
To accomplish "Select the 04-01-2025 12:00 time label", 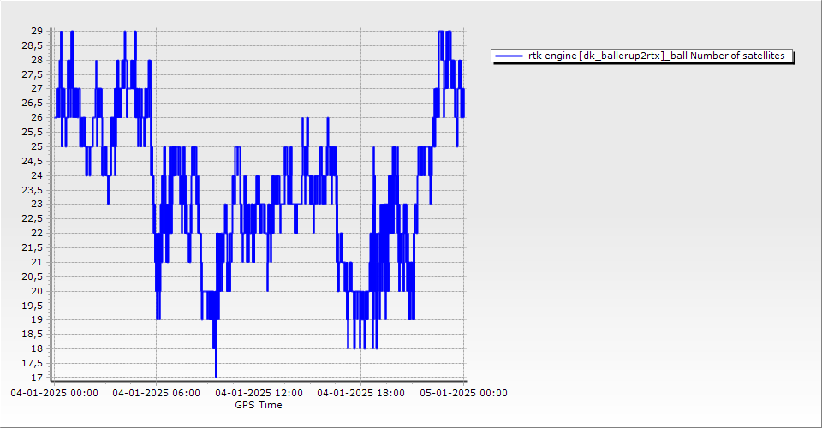I will (259, 394).
